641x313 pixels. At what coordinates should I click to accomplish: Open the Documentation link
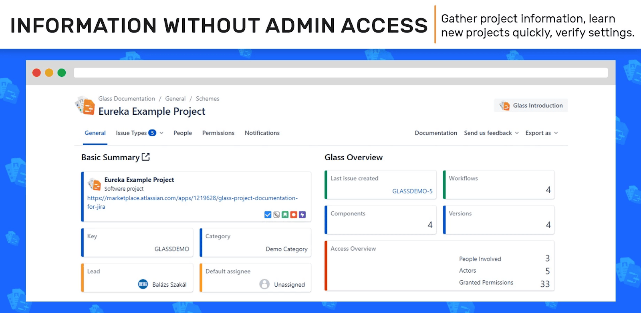436,133
